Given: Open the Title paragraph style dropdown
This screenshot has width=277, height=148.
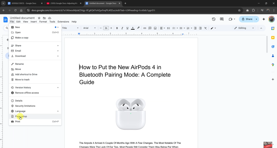Looking at the screenshot, I should [70, 28].
